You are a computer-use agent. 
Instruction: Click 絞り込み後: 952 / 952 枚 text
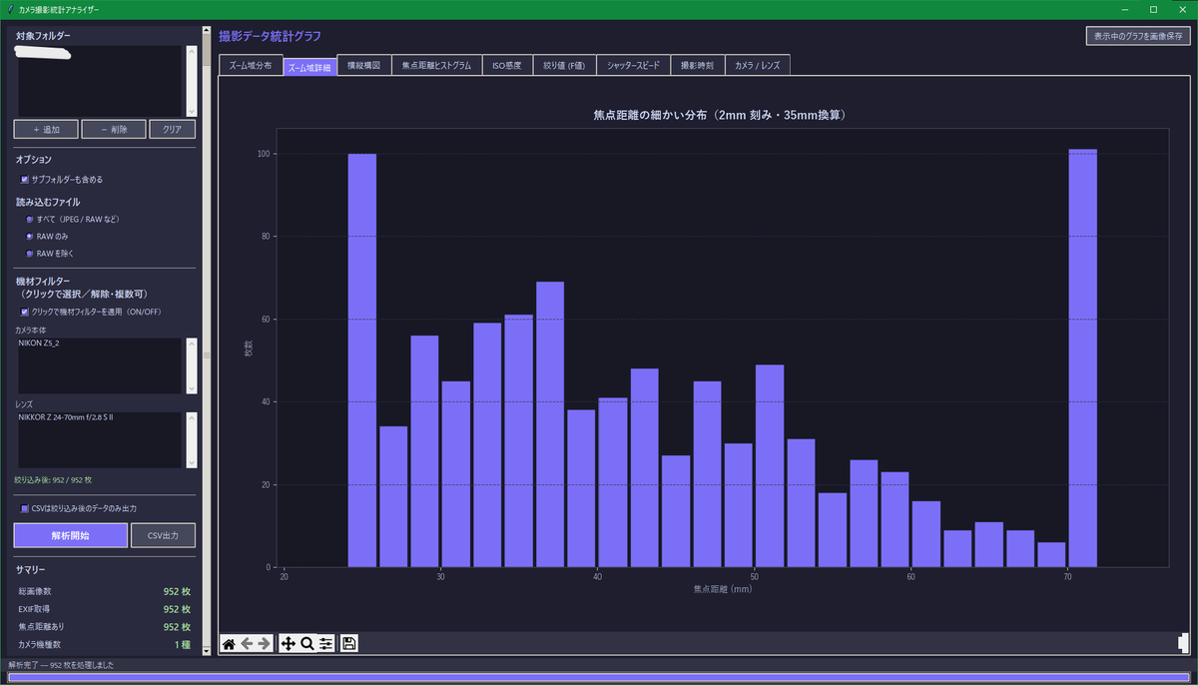click(53, 480)
